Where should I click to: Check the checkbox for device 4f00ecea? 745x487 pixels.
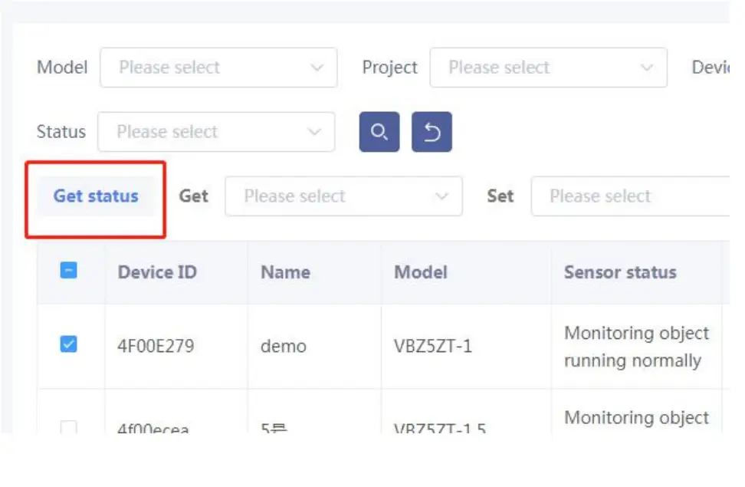68,427
